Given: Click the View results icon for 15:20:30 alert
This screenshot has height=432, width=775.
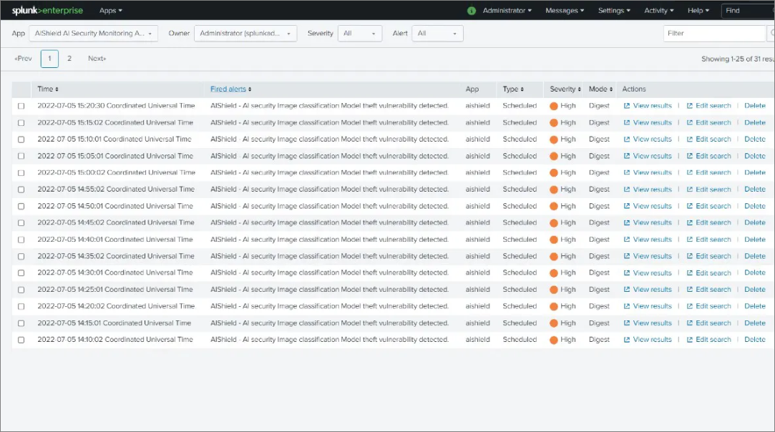Looking at the screenshot, I should pyautogui.click(x=627, y=106).
